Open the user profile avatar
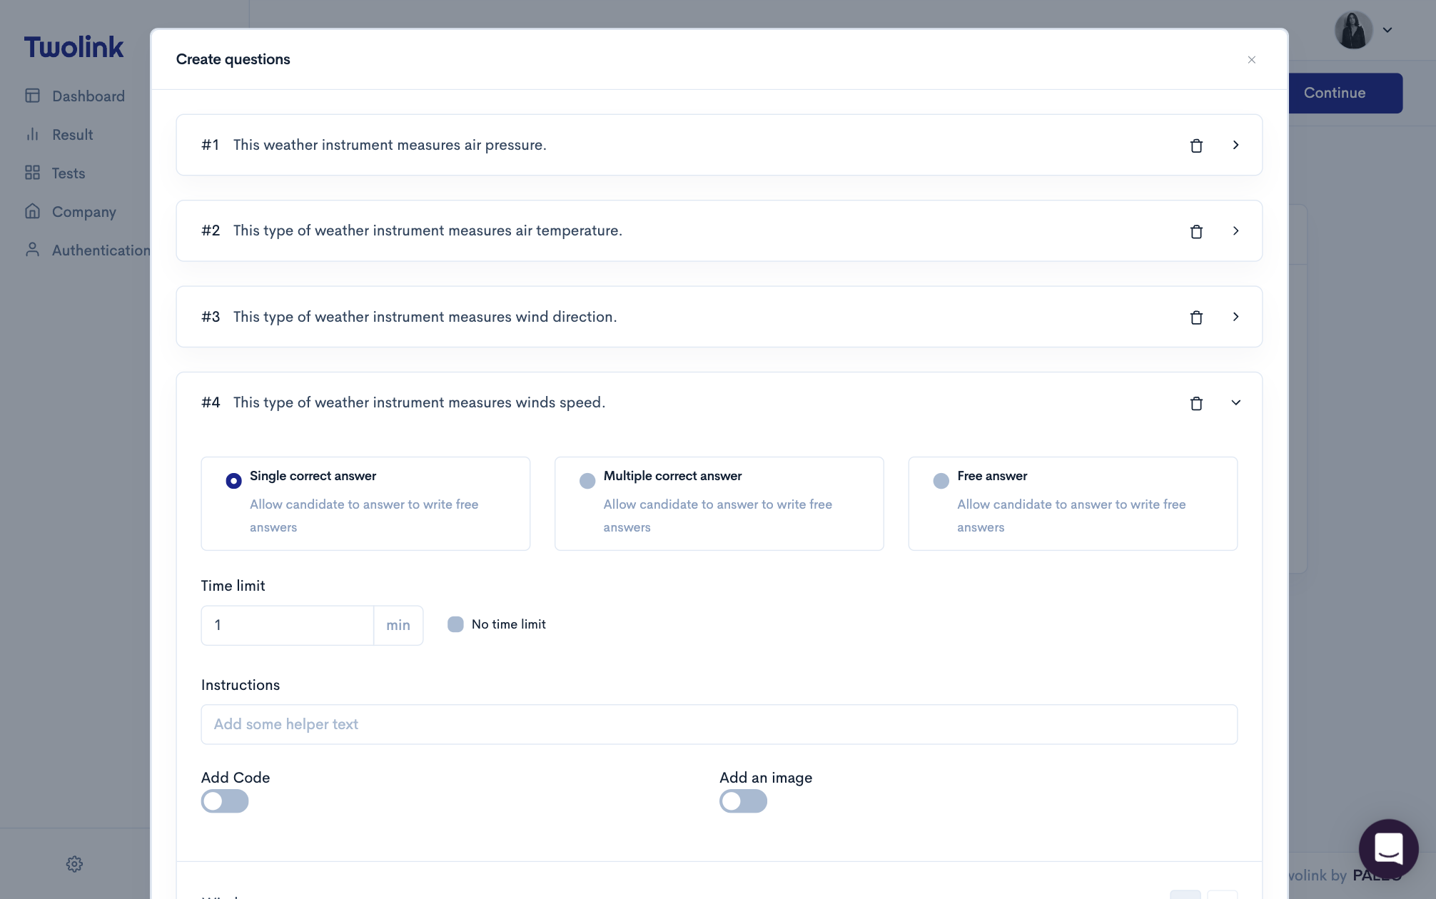Viewport: 1436px width, 899px height. (1353, 30)
